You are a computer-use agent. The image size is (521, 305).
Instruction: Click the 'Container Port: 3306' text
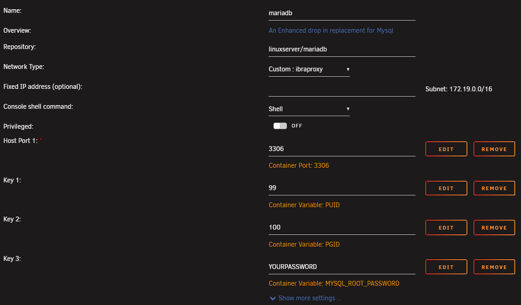(299, 166)
